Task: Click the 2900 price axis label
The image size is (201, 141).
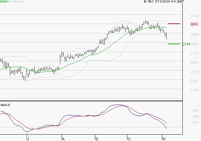Action: tap(194, 35)
